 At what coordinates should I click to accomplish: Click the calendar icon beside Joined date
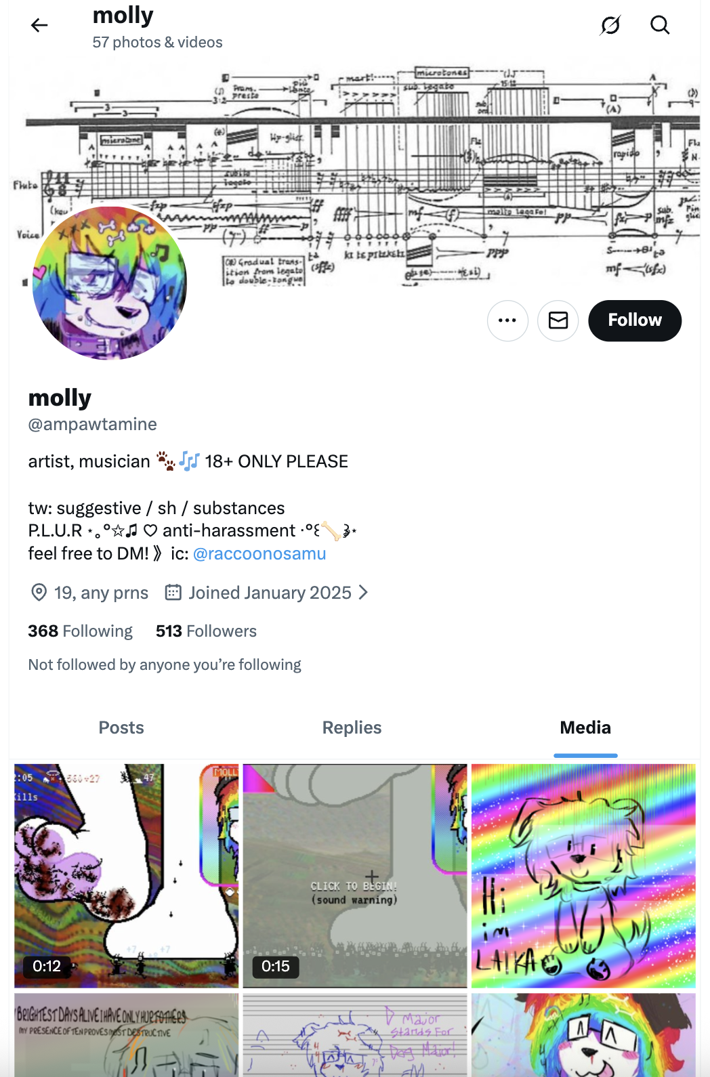173,593
